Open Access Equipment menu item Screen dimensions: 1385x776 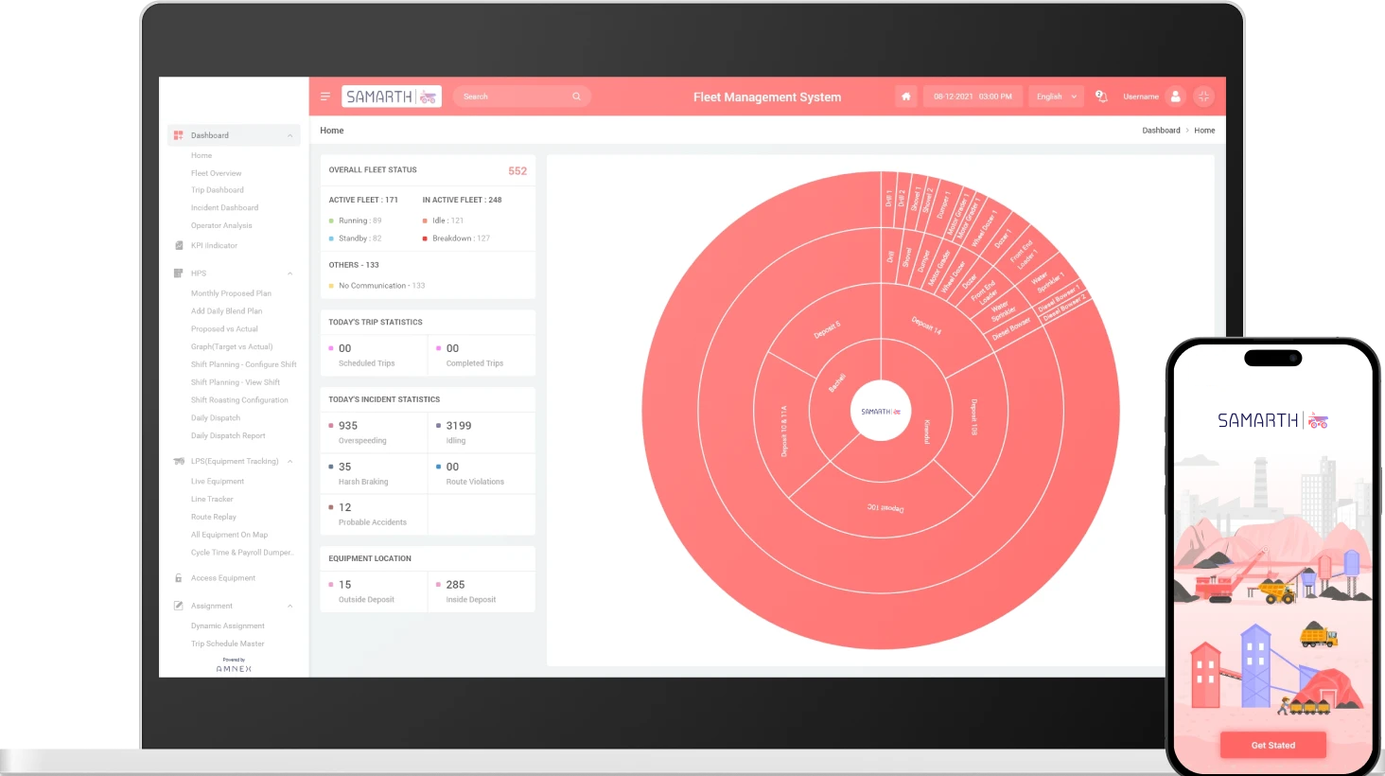coord(223,578)
